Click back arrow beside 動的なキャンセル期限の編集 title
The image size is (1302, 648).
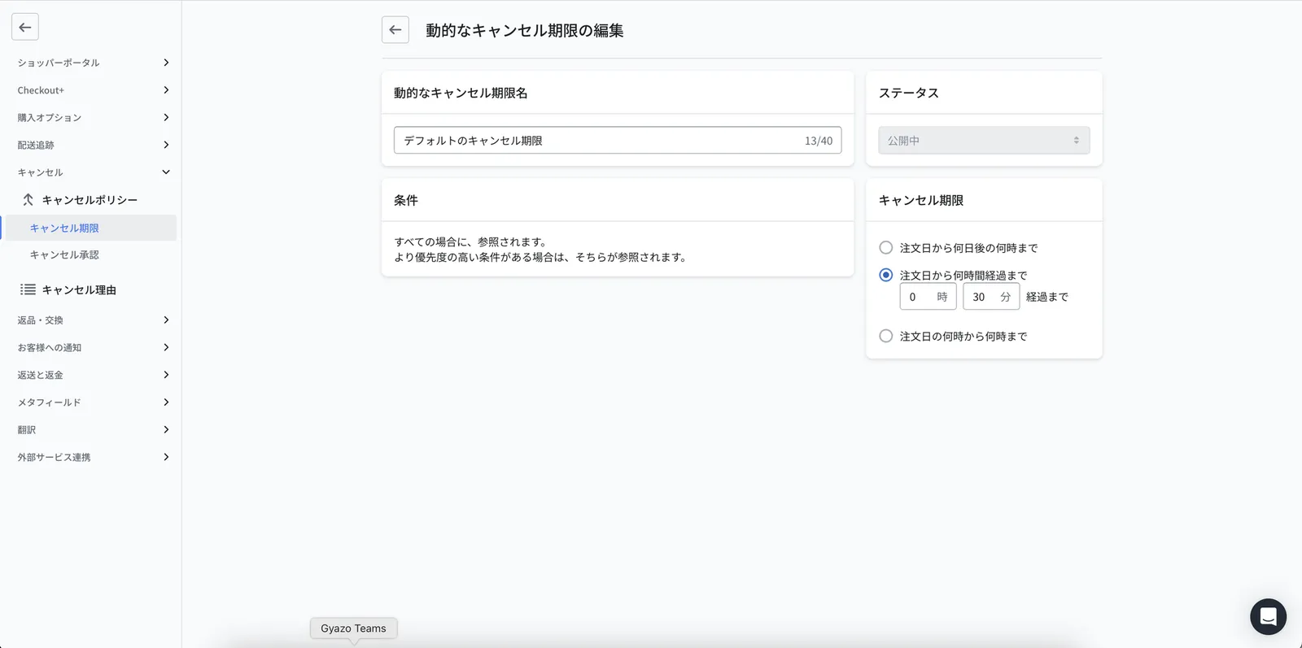(x=395, y=30)
